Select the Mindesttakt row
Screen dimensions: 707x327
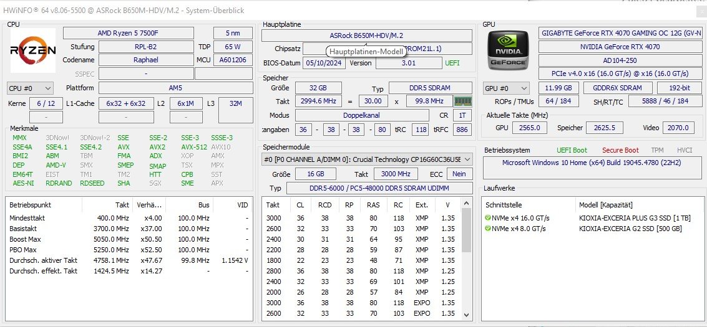click(x=129, y=218)
